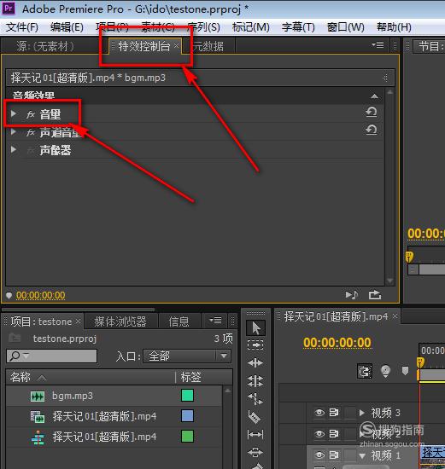Switch to the 源:(无素材) tab
The image size is (445, 469).
[x=45, y=46]
